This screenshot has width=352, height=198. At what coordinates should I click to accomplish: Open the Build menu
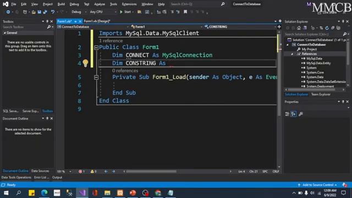point(61,4)
